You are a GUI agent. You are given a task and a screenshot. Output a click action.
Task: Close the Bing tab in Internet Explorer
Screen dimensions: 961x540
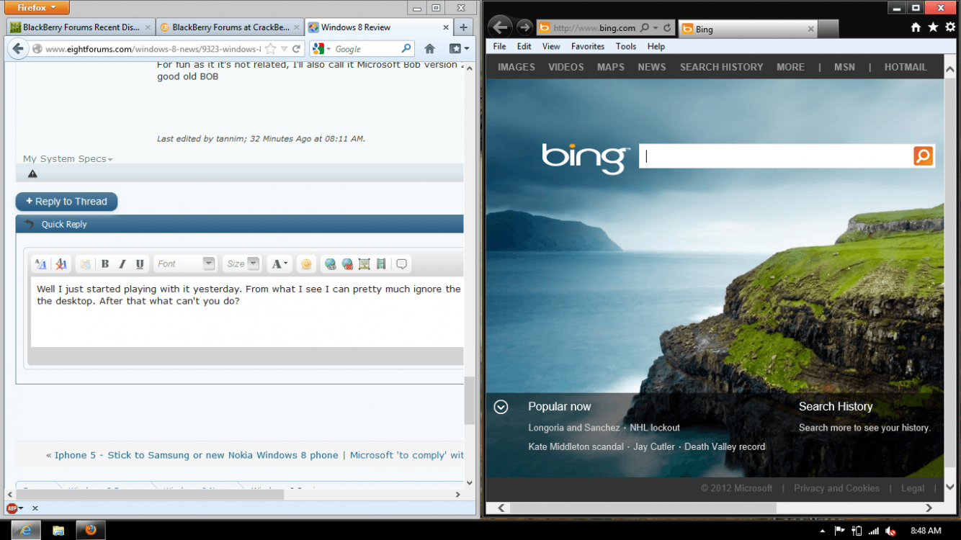tap(810, 29)
